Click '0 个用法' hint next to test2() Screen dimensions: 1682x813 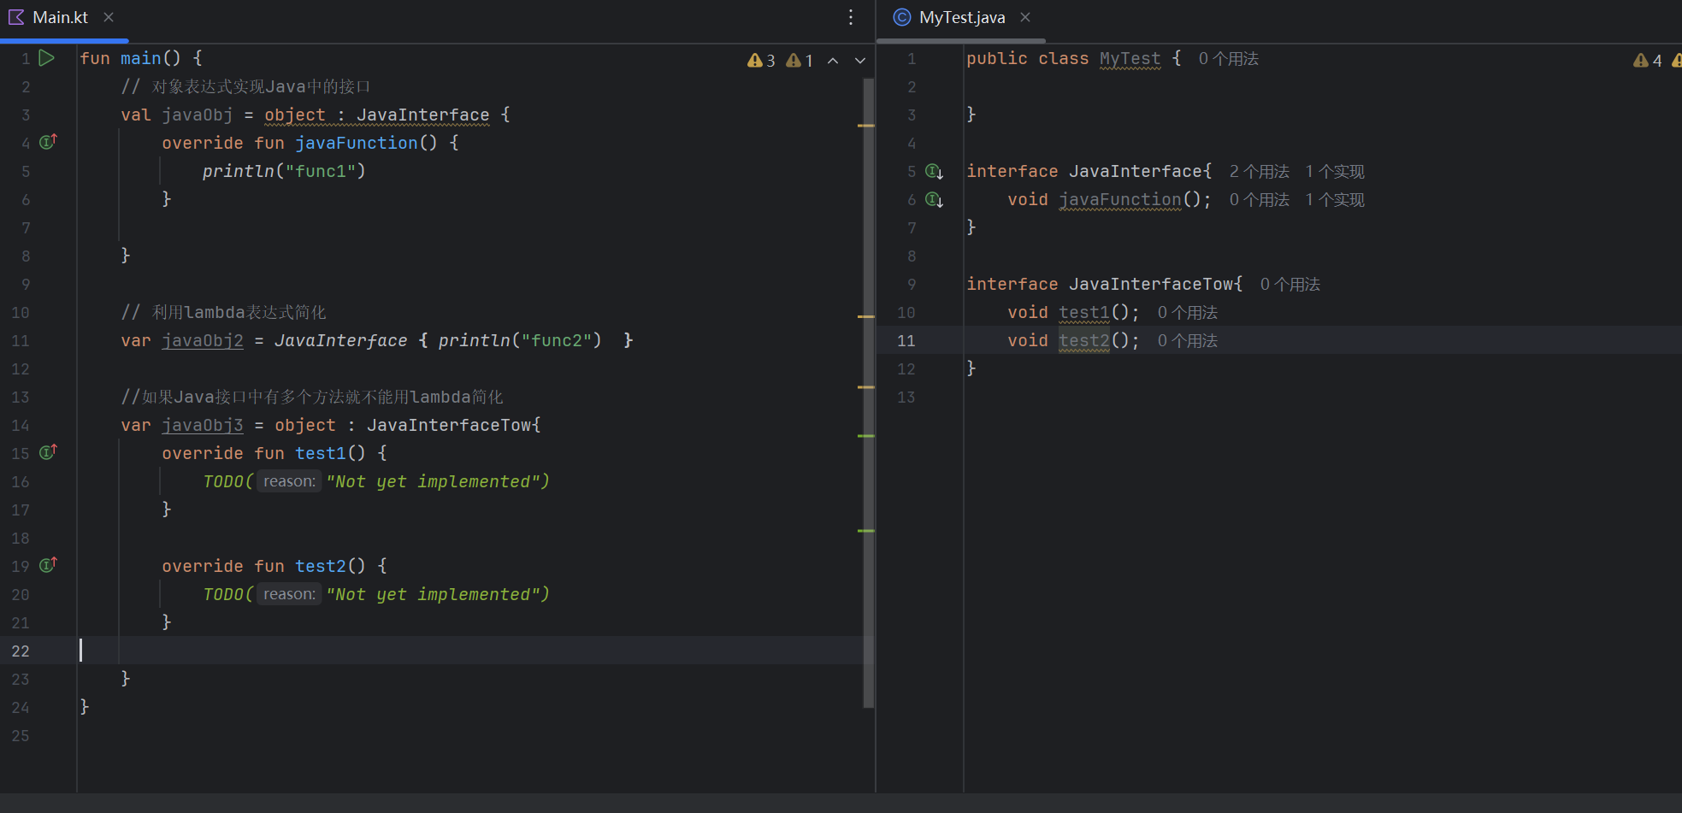click(1187, 341)
